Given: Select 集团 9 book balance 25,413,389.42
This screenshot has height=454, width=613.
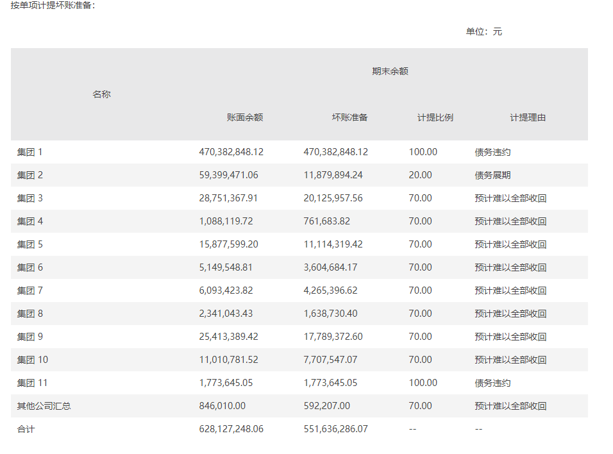Looking at the screenshot, I should [x=228, y=337].
